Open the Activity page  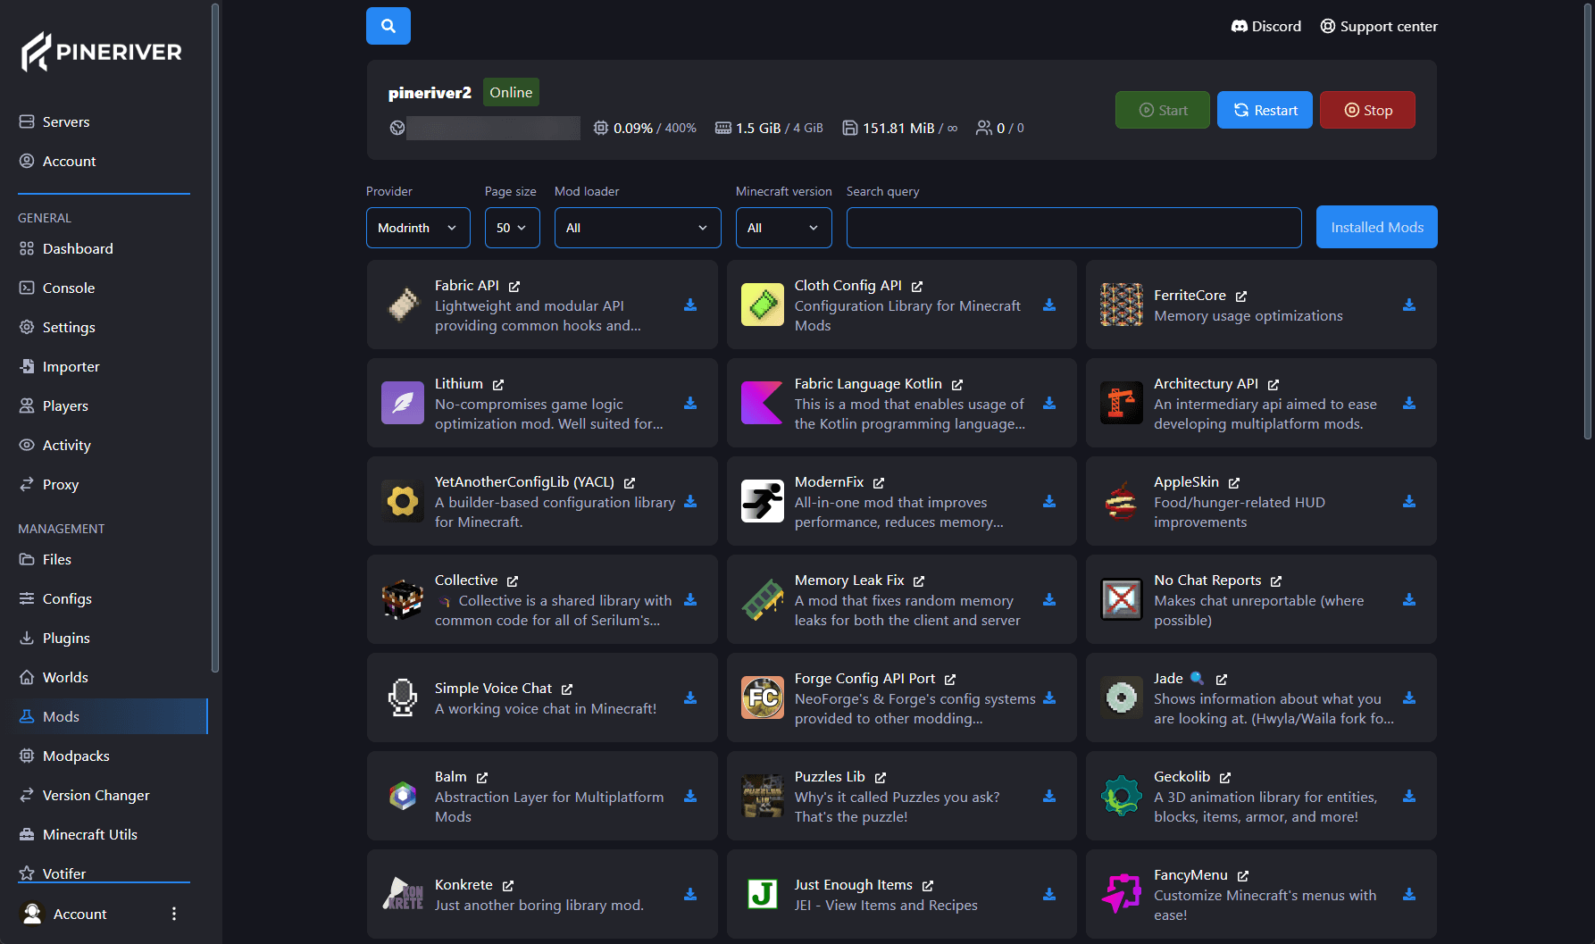pos(67,445)
